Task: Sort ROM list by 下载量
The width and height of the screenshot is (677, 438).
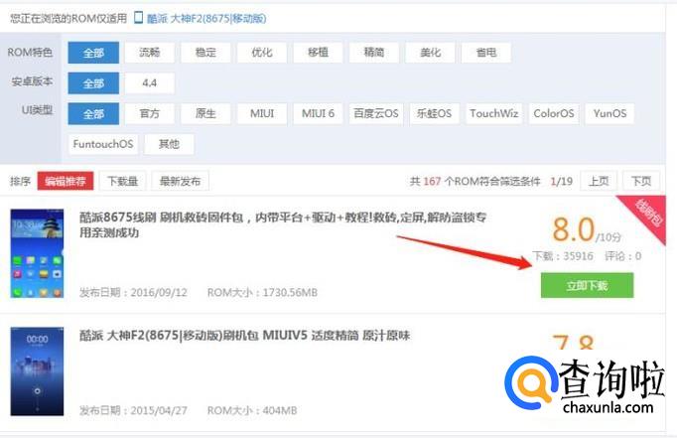Action: tap(123, 181)
